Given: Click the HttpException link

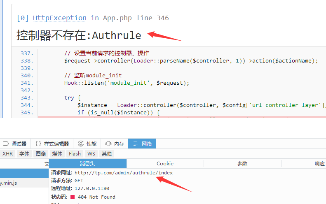Looking at the screenshot, I should tap(59, 18).
